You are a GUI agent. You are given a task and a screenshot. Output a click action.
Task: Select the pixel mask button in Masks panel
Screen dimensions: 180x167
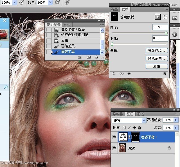click(x=158, y=17)
